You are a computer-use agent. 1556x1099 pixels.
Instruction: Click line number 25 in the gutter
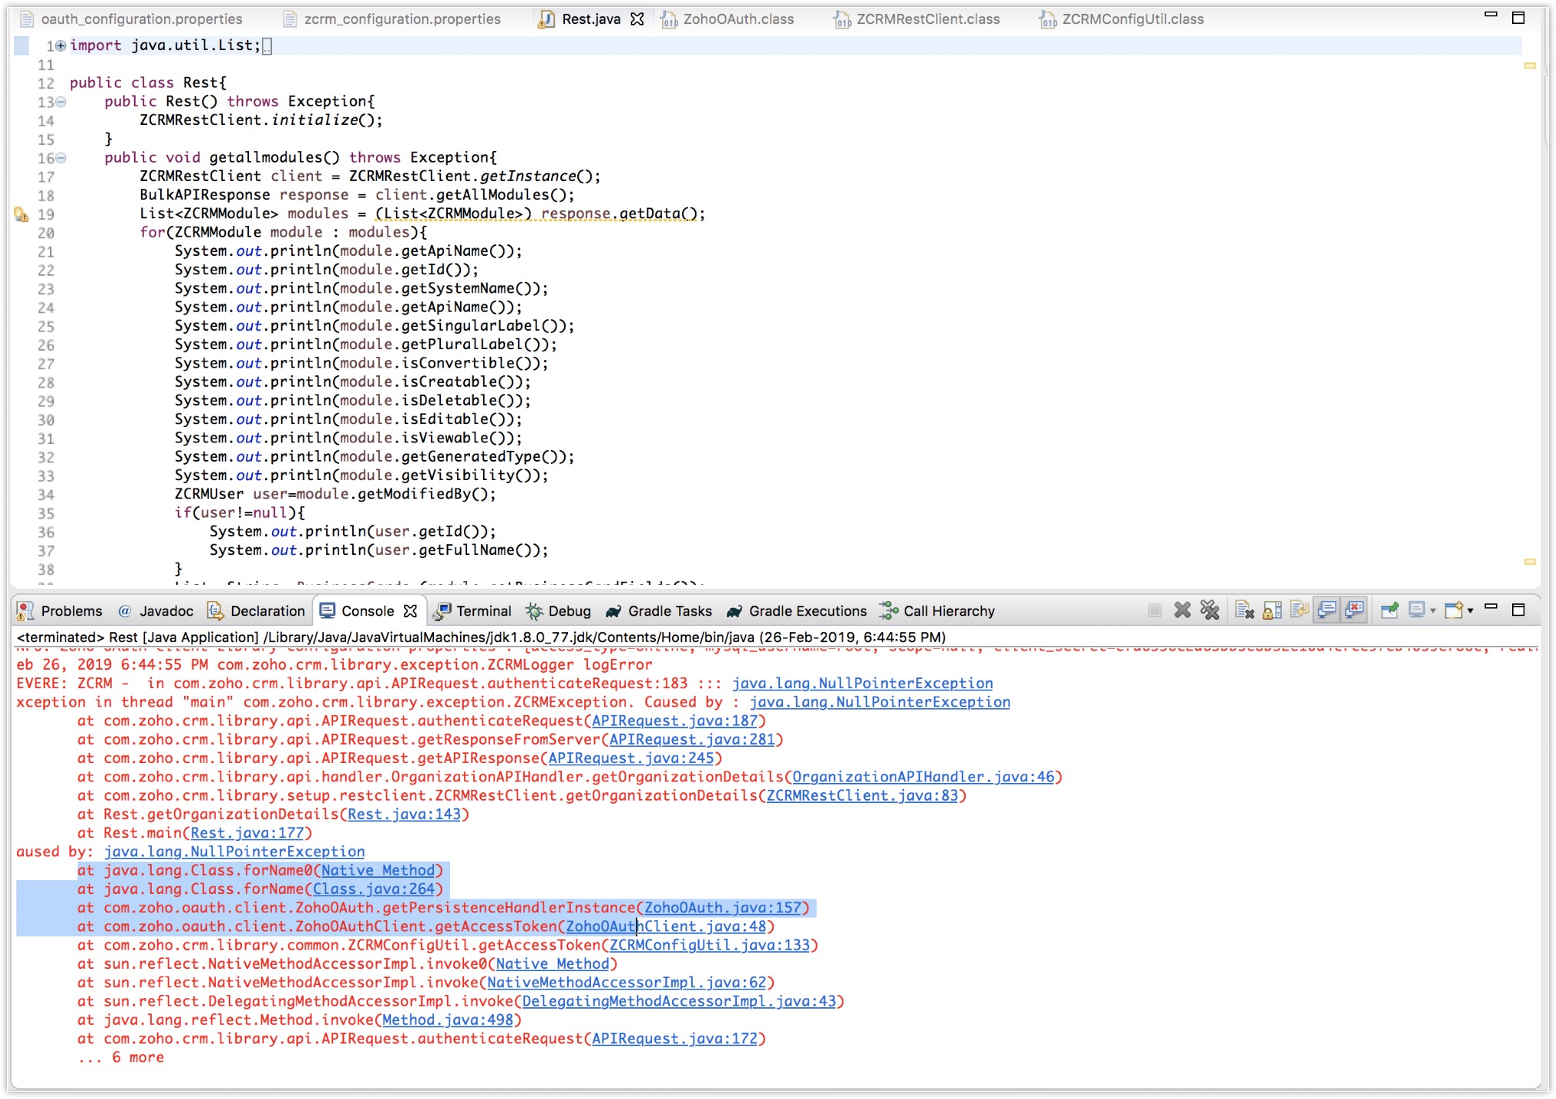(46, 326)
